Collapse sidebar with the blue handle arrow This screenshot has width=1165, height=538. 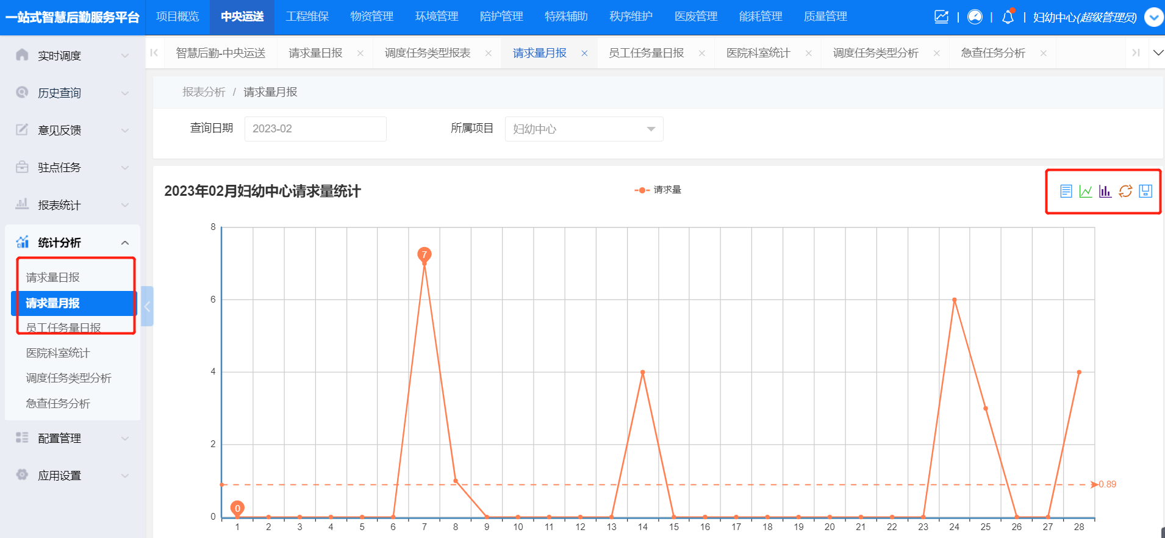point(147,306)
